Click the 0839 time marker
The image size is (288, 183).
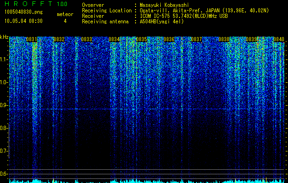(x=251, y=39)
